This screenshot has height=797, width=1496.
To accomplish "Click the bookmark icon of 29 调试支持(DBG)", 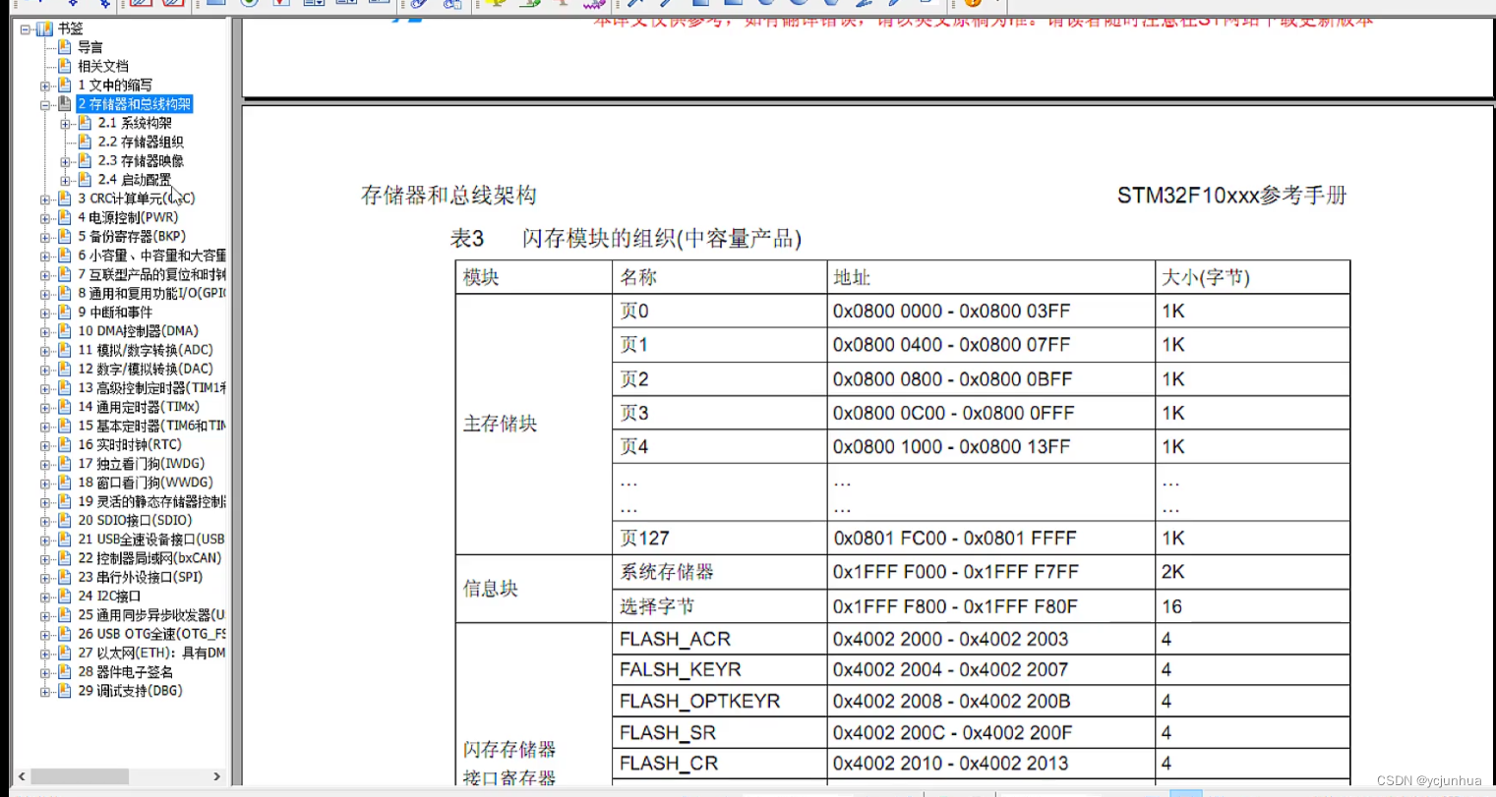I will [65, 691].
